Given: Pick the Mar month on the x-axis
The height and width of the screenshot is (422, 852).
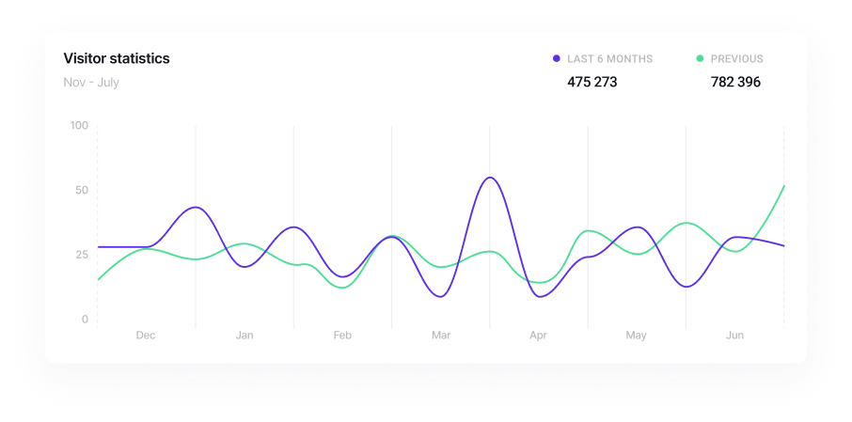Looking at the screenshot, I should pyautogui.click(x=441, y=336).
